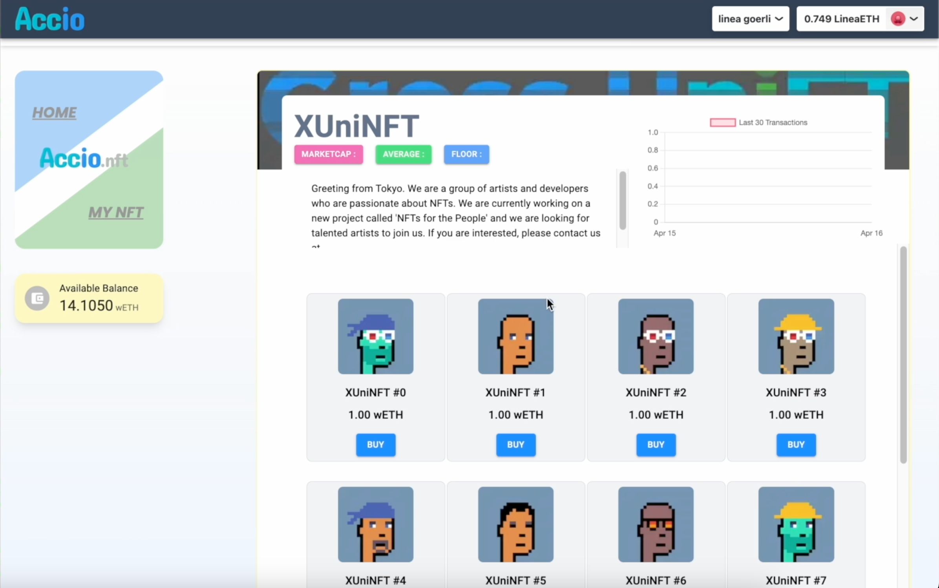Click the XUniNFT #4 name label
Image resolution: width=939 pixels, height=588 pixels.
tap(376, 581)
